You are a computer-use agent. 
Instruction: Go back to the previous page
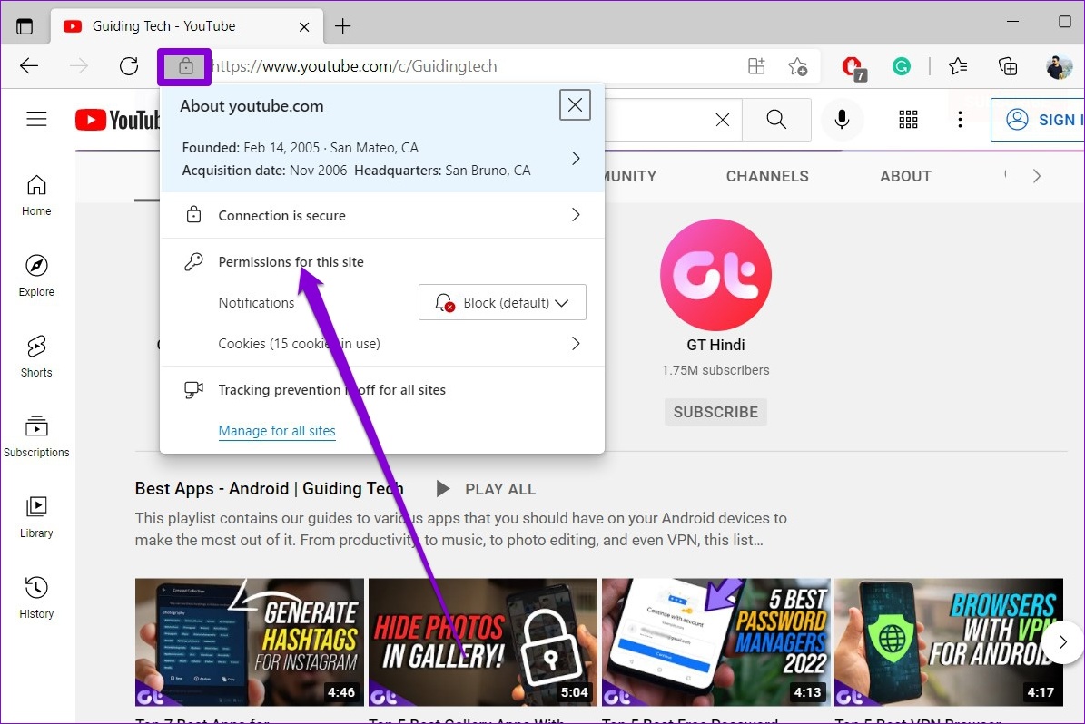[29, 66]
